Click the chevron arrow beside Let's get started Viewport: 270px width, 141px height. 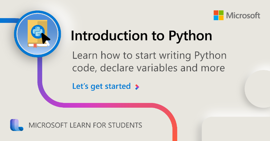137,87
